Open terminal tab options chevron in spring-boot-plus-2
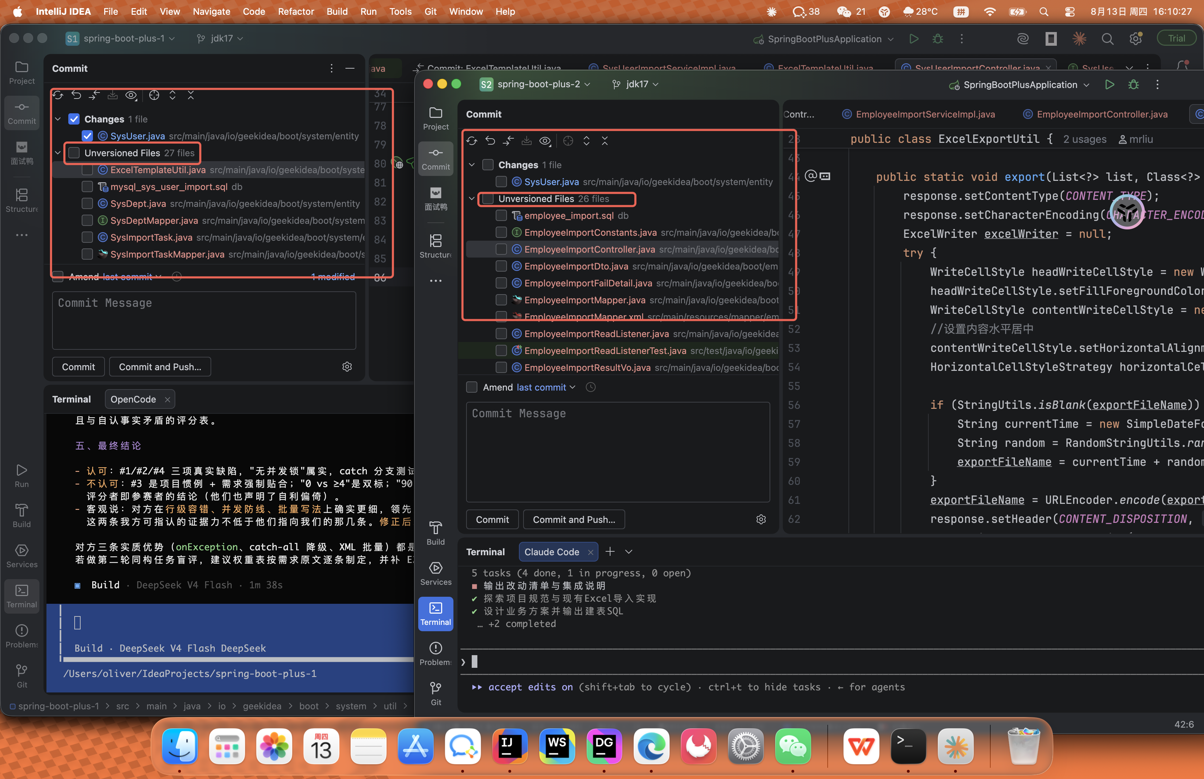1204x779 pixels. (x=628, y=551)
